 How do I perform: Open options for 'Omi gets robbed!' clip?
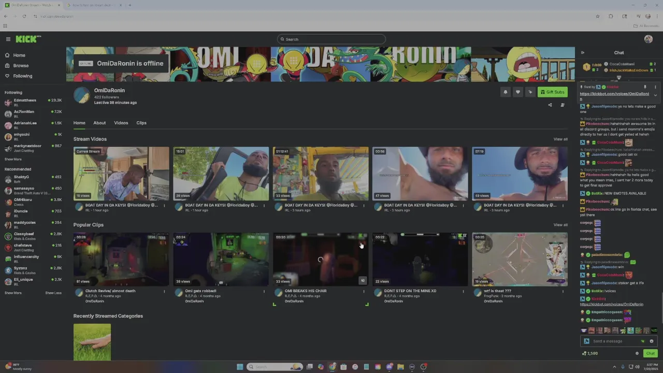coord(264,291)
